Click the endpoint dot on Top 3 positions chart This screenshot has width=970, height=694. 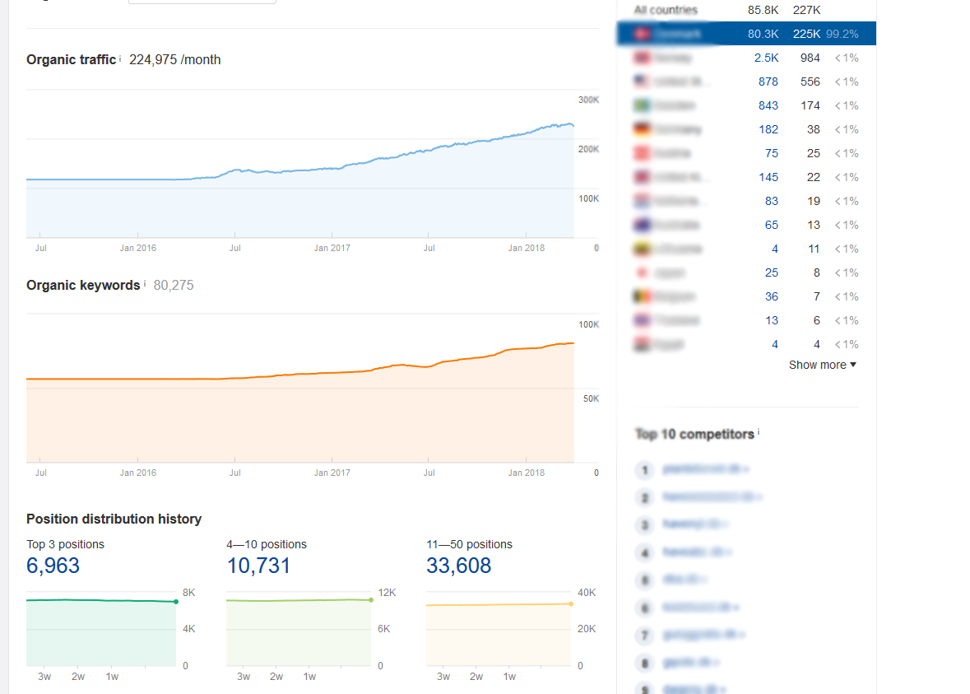[x=176, y=602]
